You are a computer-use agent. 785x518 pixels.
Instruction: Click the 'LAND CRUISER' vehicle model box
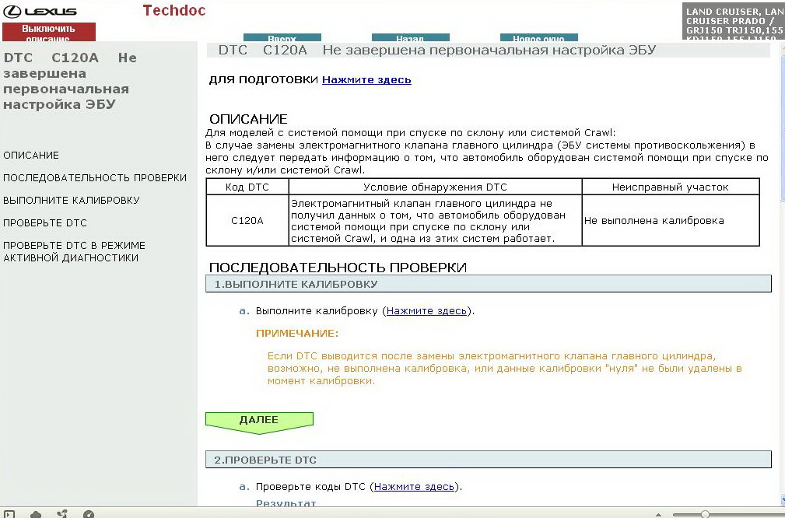click(734, 21)
